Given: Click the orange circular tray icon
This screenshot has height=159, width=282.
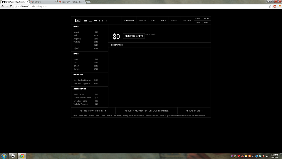Looking at the screenshot, I should (x=246, y=156).
